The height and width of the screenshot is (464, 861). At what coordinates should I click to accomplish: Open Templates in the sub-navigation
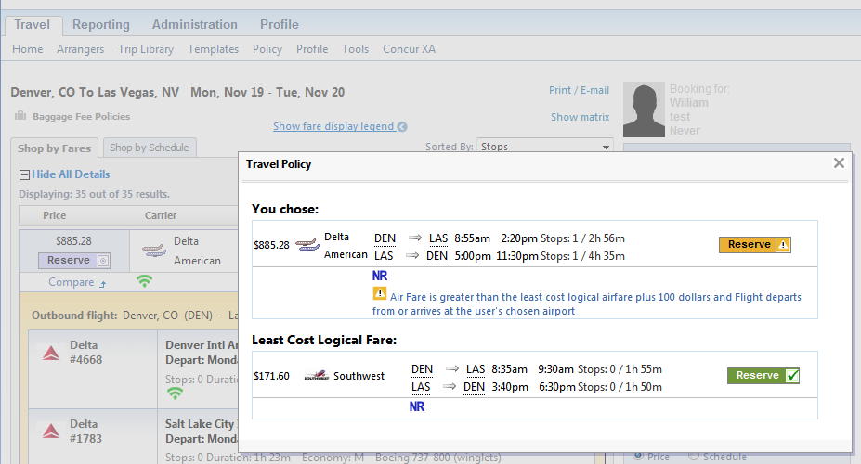[x=213, y=49]
